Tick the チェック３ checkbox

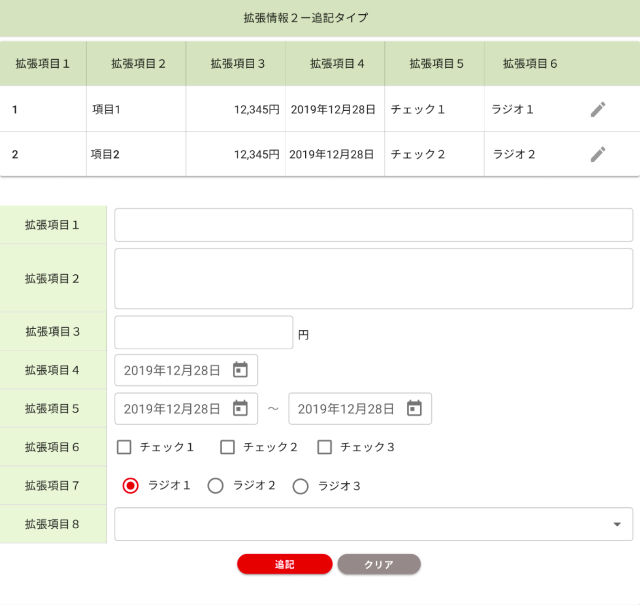tap(325, 447)
